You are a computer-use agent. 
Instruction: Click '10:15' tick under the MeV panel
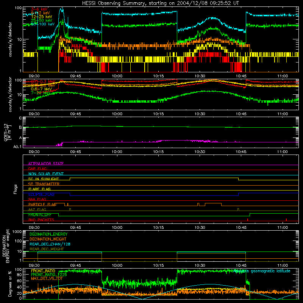(158, 114)
